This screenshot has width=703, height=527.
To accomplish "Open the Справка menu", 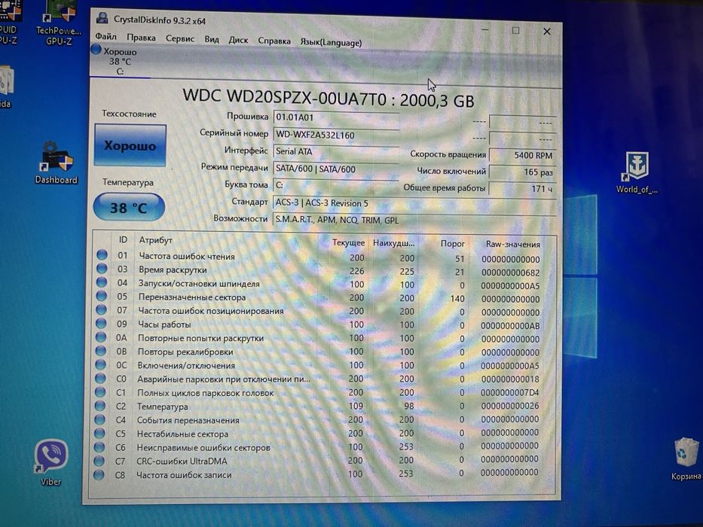I will pyautogui.click(x=274, y=41).
